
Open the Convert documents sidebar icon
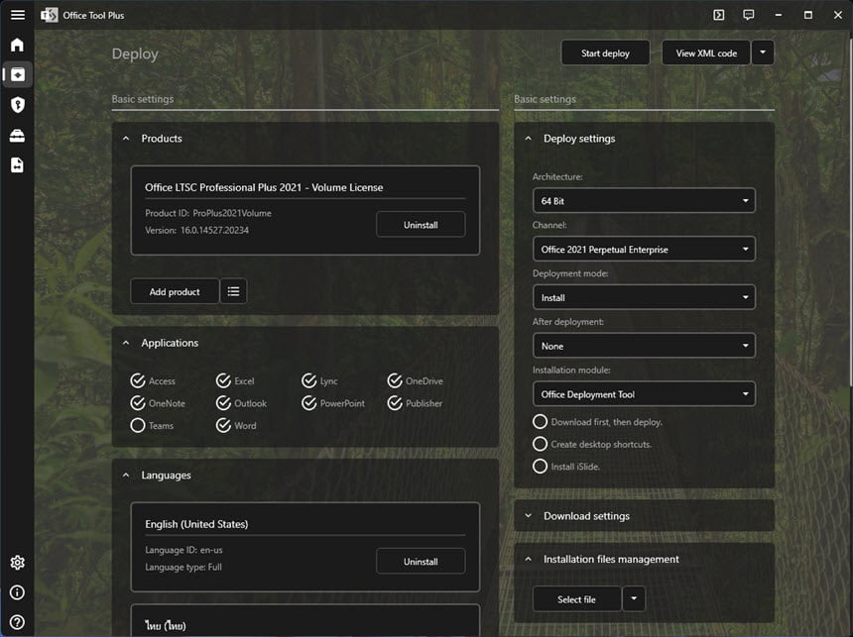click(18, 165)
